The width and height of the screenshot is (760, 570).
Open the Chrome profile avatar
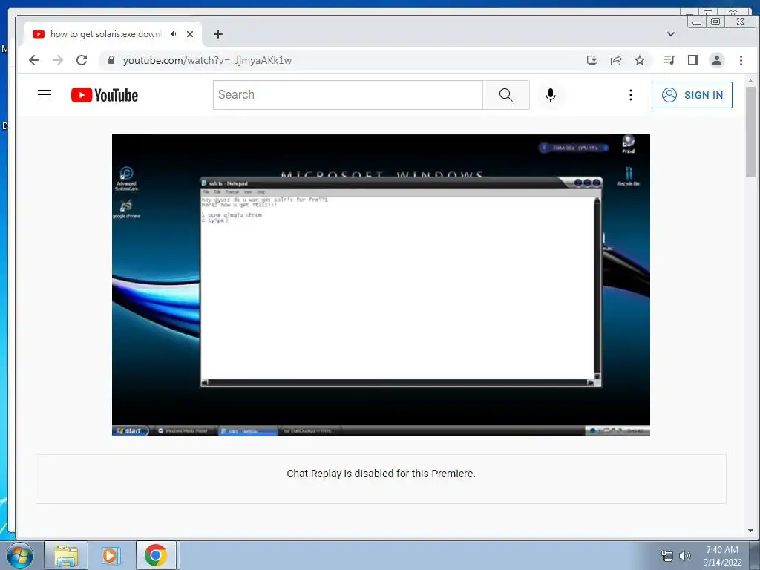coord(717,60)
